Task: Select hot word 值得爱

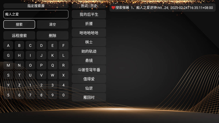Action: point(89,79)
